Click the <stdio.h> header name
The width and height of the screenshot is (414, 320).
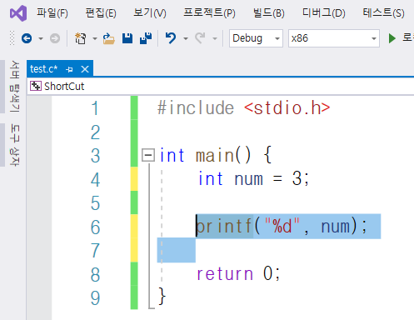click(x=287, y=108)
